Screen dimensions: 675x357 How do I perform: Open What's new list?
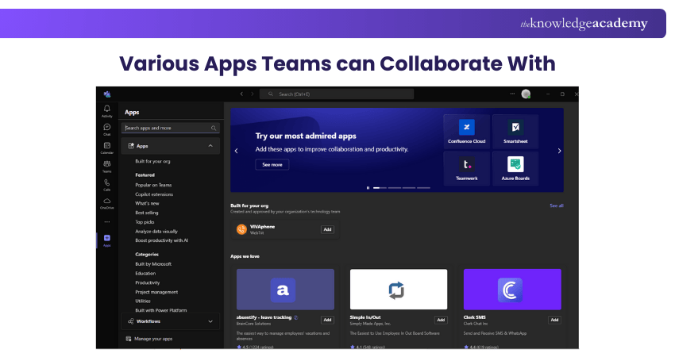147,203
